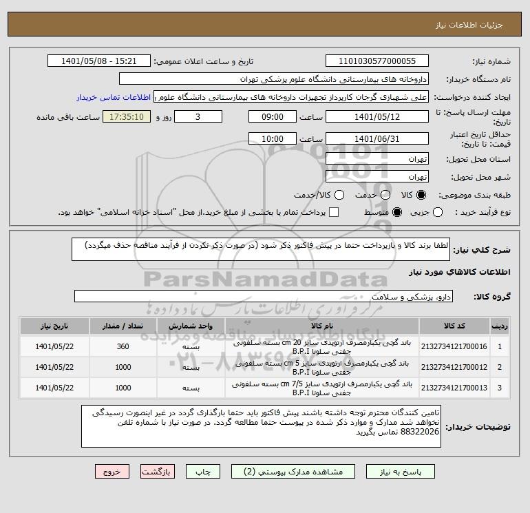530x513 pixels.
Task: Select the جزیی purchase type radio
Action: (x=438, y=212)
